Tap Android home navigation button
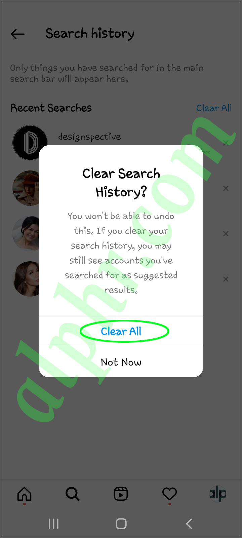This screenshot has height=538, width=242. 121,524
